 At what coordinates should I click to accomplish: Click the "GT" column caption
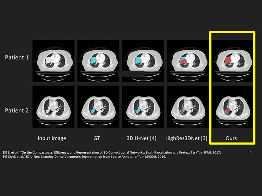point(97,138)
